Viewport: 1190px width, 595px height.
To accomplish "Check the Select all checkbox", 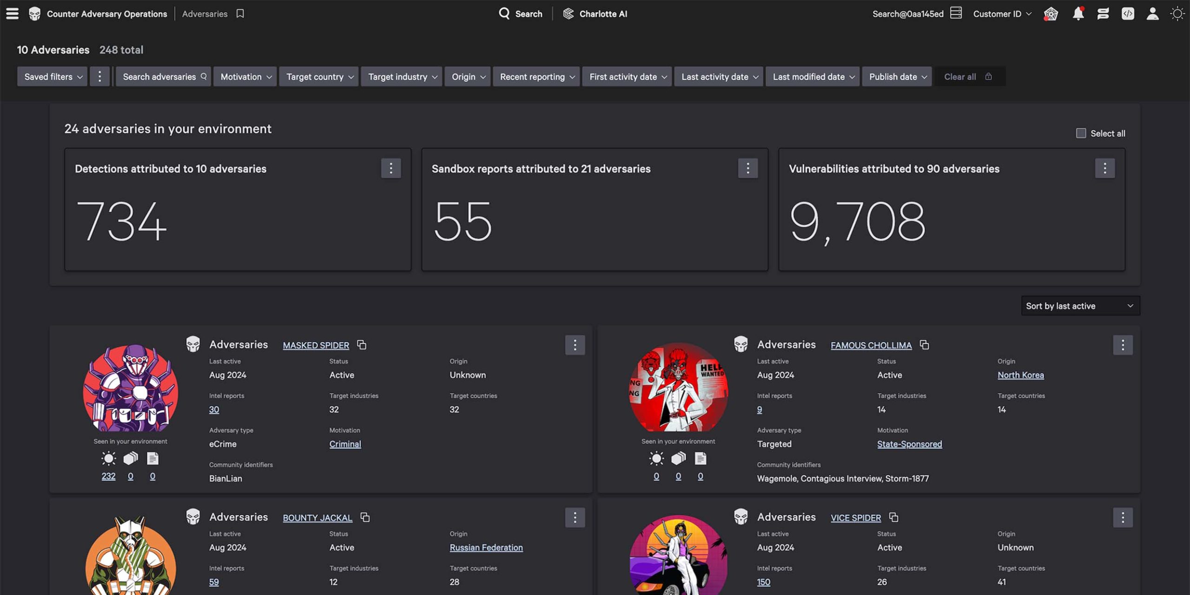I will 1081,133.
